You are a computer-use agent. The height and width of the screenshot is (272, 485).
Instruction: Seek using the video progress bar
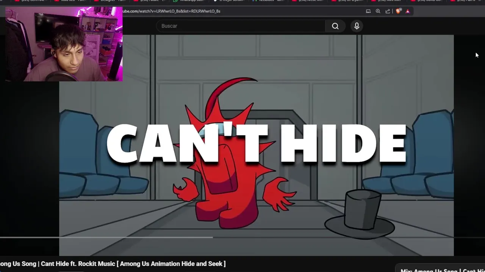pos(242,237)
